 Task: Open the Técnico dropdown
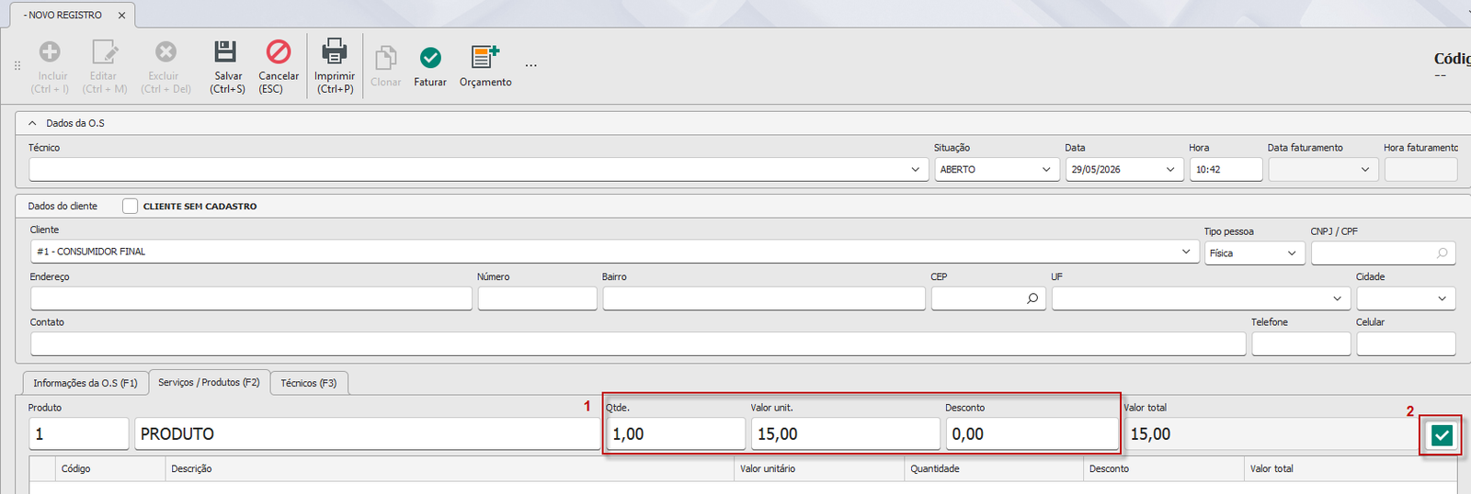click(x=915, y=170)
